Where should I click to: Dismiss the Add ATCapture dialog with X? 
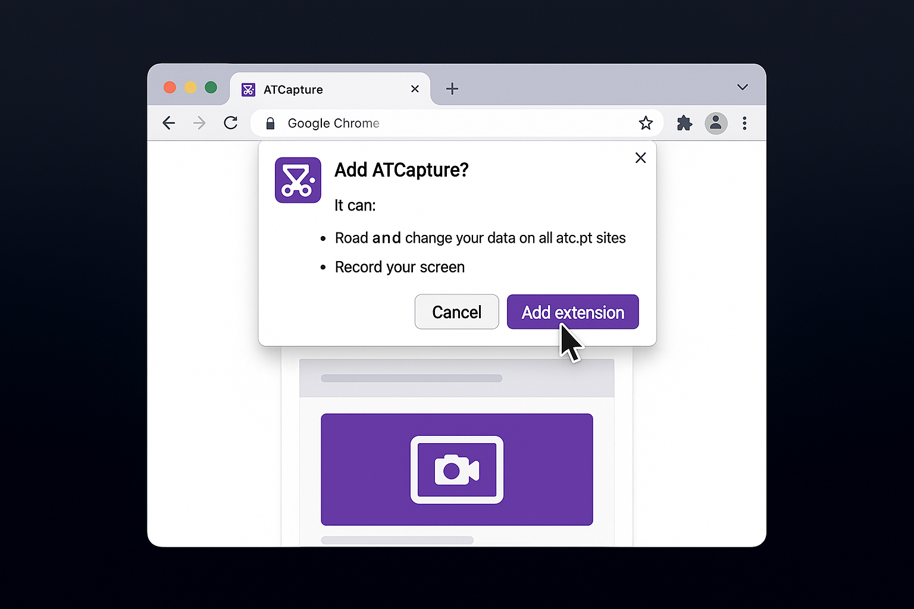point(640,158)
